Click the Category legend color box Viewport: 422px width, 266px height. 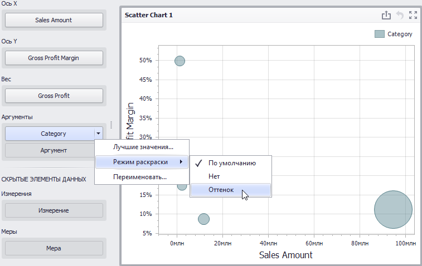[x=380, y=34]
